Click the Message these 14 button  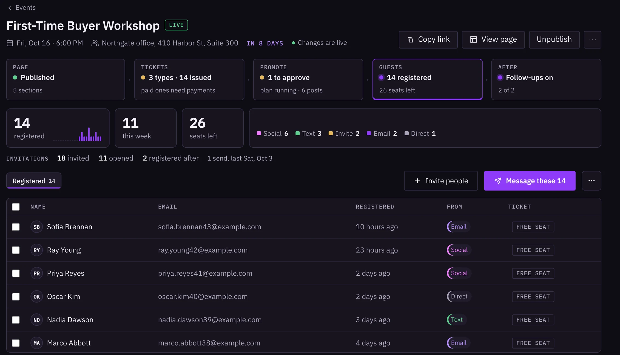(530, 181)
